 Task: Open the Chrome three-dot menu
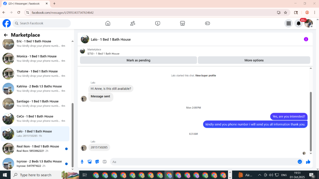tap(314, 13)
